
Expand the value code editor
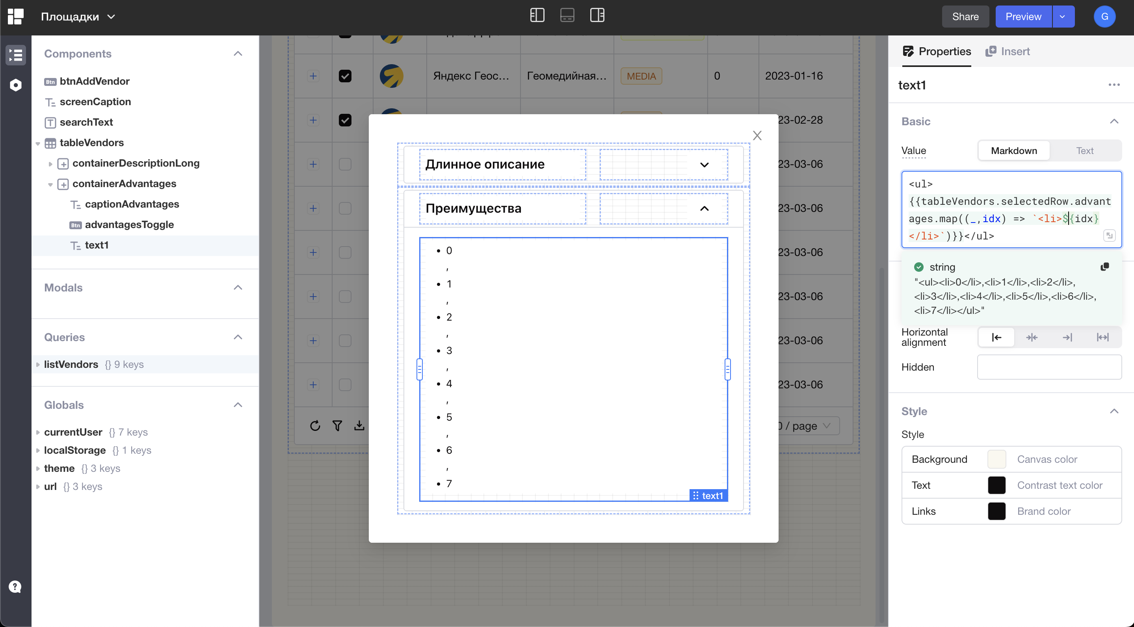(1109, 236)
